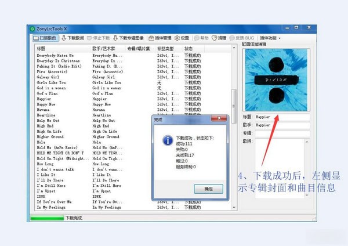
Task: Click the blue info icon in the dialog
Action: click(168, 140)
